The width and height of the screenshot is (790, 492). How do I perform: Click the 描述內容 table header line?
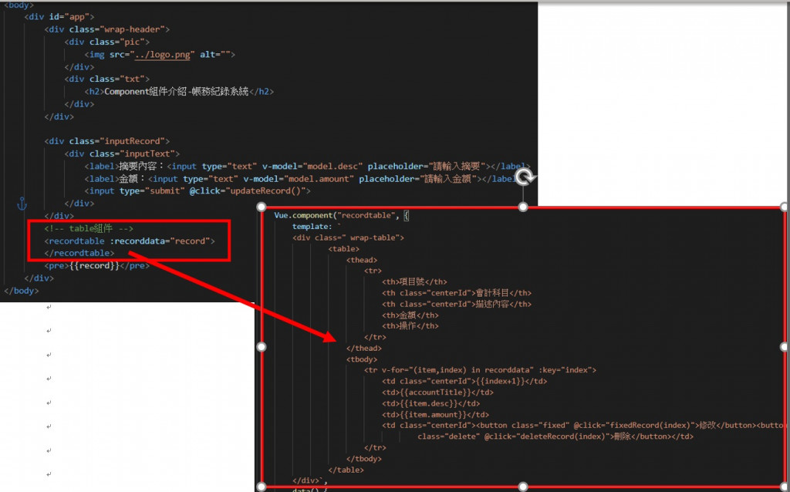[457, 304]
